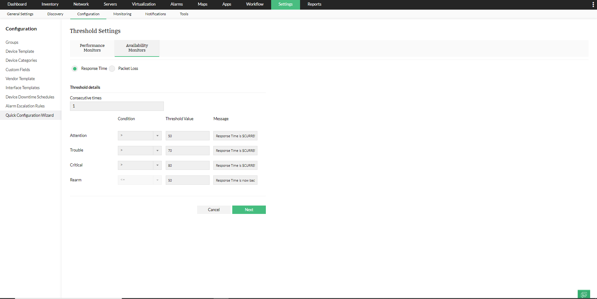
Task: Open Notifications sub-tab
Action: click(x=155, y=14)
